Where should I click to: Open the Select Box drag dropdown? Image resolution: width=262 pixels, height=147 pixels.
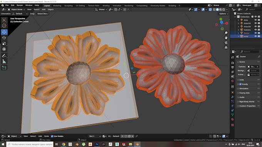[43, 14]
